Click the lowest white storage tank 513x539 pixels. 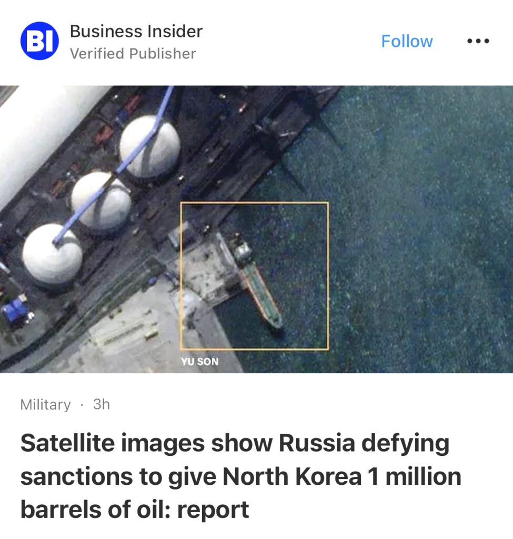(52, 254)
